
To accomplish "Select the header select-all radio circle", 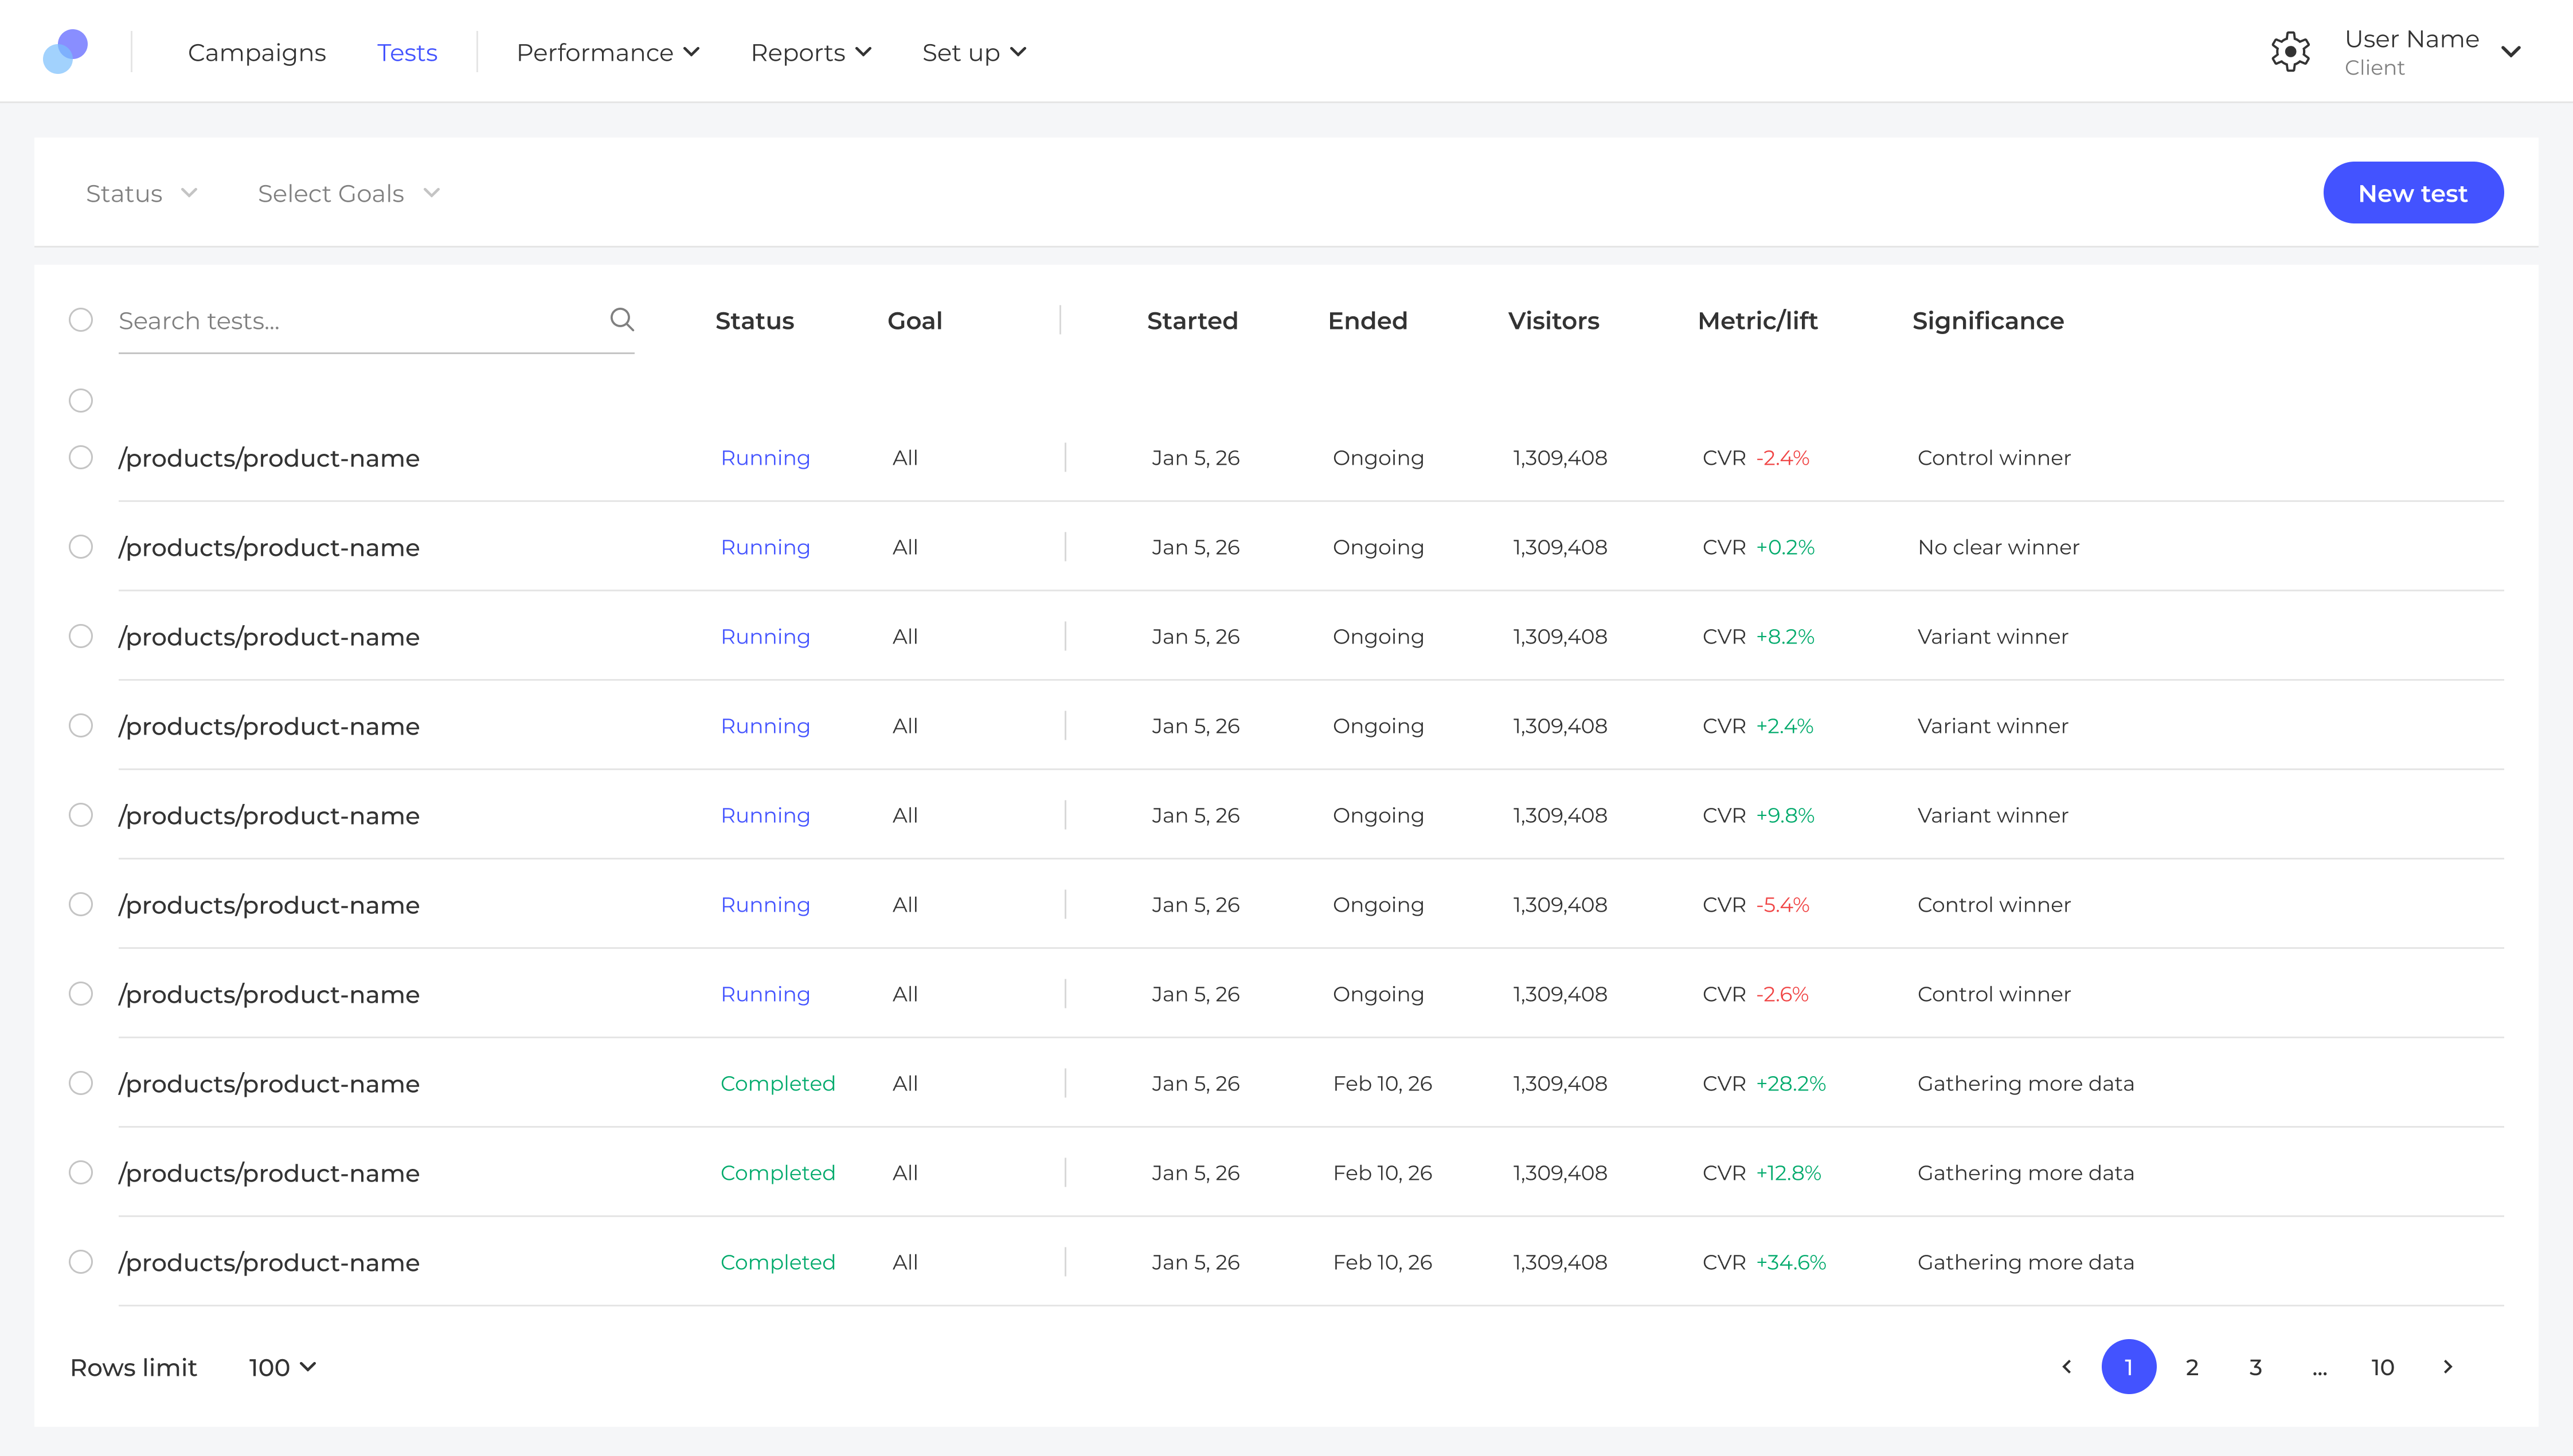I will click(81, 320).
